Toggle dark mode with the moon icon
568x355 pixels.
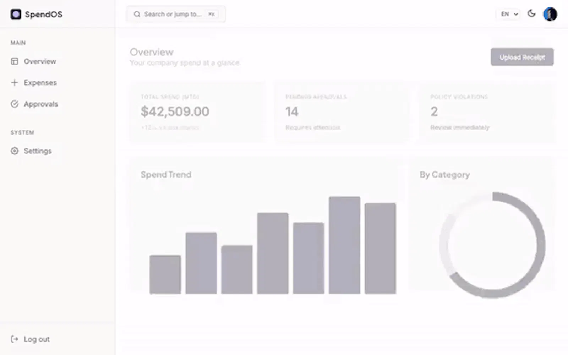pos(531,14)
